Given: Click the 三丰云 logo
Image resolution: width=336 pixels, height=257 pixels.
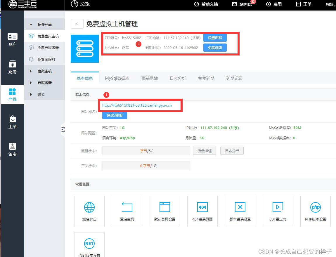Looking at the screenshot, I should (x=22, y=4).
